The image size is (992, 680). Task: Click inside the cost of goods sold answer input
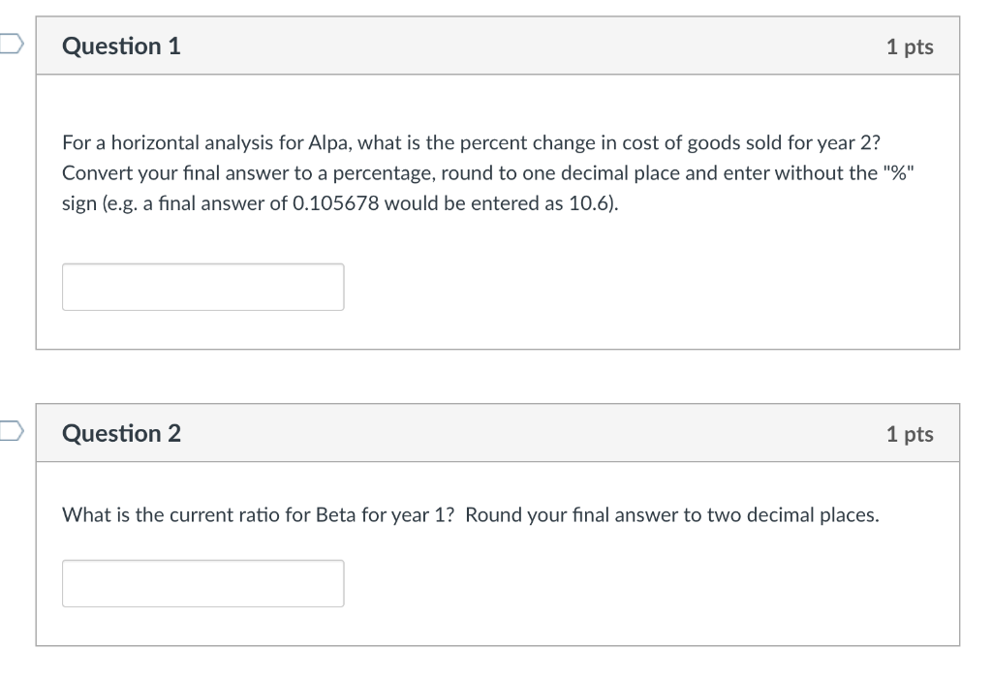pos(202,286)
